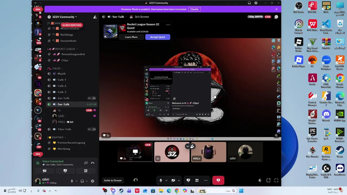This screenshot has width=347, height=195.
Task: Open the microphone dropdown arrow in call controls
Action: coord(166,180)
